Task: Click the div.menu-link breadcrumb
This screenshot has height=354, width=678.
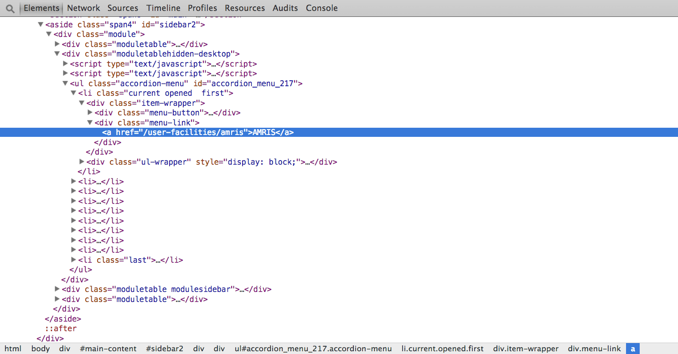Action: (595, 349)
